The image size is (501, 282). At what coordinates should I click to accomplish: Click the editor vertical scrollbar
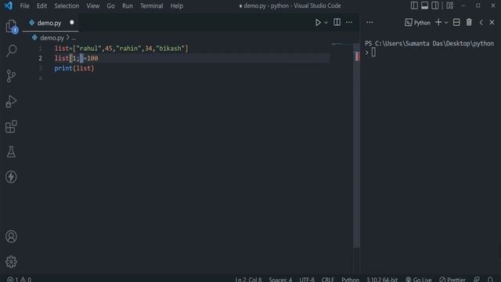point(357,145)
